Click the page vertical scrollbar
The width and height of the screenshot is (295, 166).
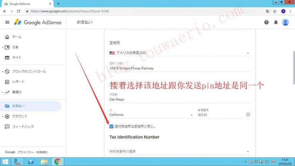(x=294, y=68)
